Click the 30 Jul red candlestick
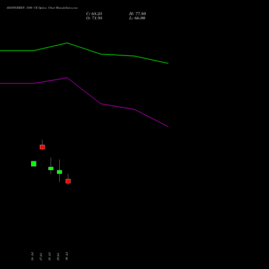 tap(68, 181)
